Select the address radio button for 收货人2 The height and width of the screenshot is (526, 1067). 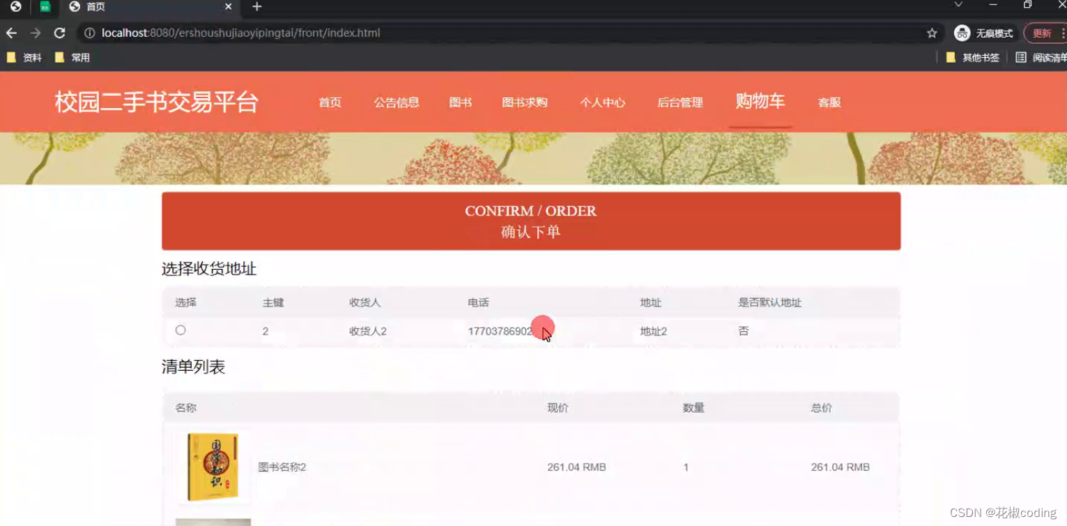tap(181, 330)
